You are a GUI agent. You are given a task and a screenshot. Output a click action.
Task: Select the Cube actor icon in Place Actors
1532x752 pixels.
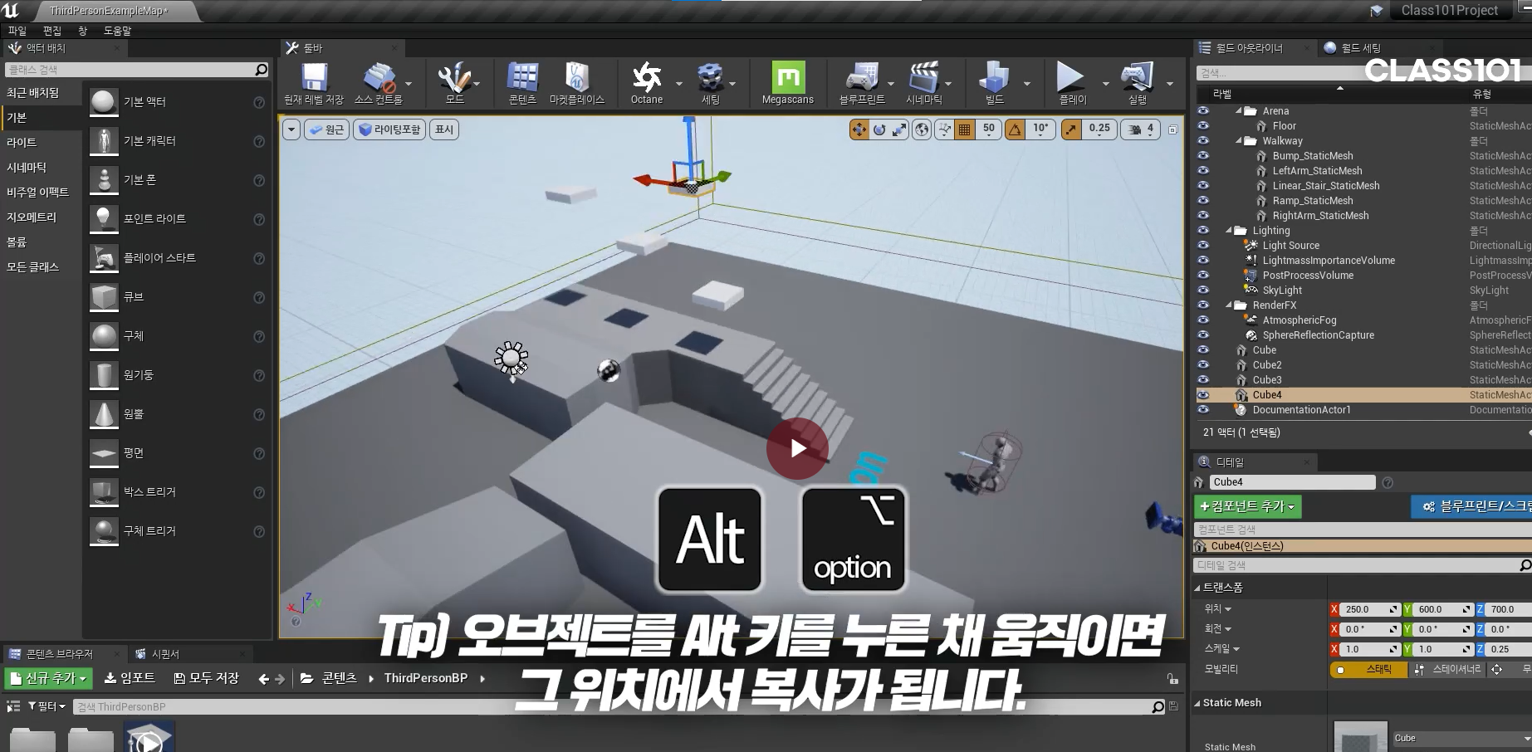pyautogui.click(x=104, y=297)
